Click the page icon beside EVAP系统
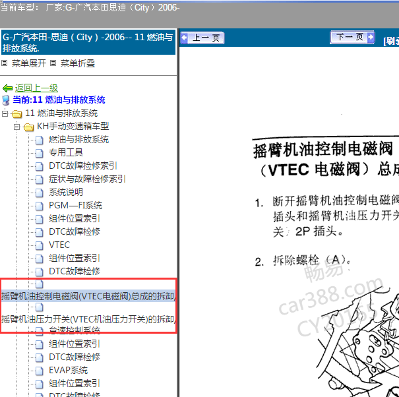This screenshot has height=397, width=399. click(x=39, y=371)
